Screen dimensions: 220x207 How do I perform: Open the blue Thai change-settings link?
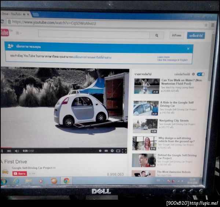pos(92,57)
